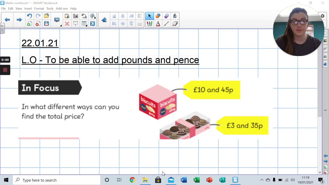Stop recording with the red square button
The height and width of the screenshot is (185, 329).
tap(5, 70)
